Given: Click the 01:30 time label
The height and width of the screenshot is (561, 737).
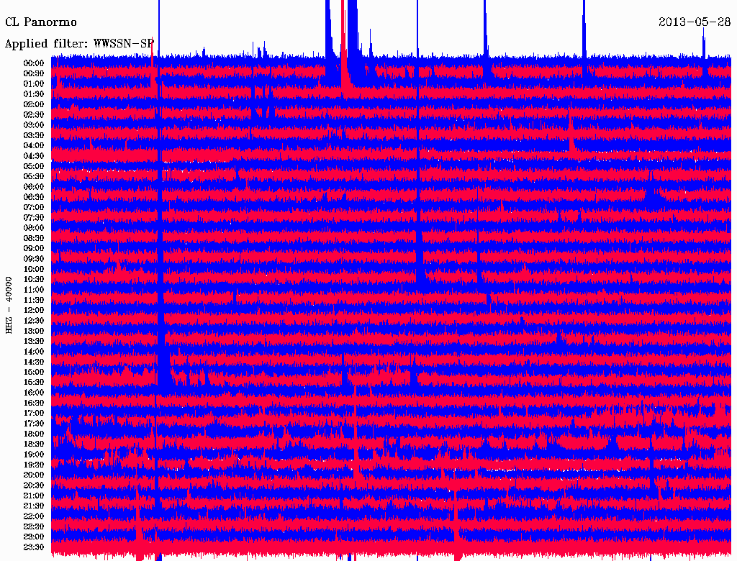Looking at the screenshot, I should point(34,94).
